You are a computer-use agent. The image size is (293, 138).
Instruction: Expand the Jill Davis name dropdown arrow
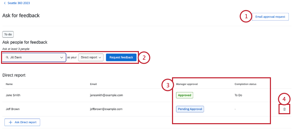(62, 57)
